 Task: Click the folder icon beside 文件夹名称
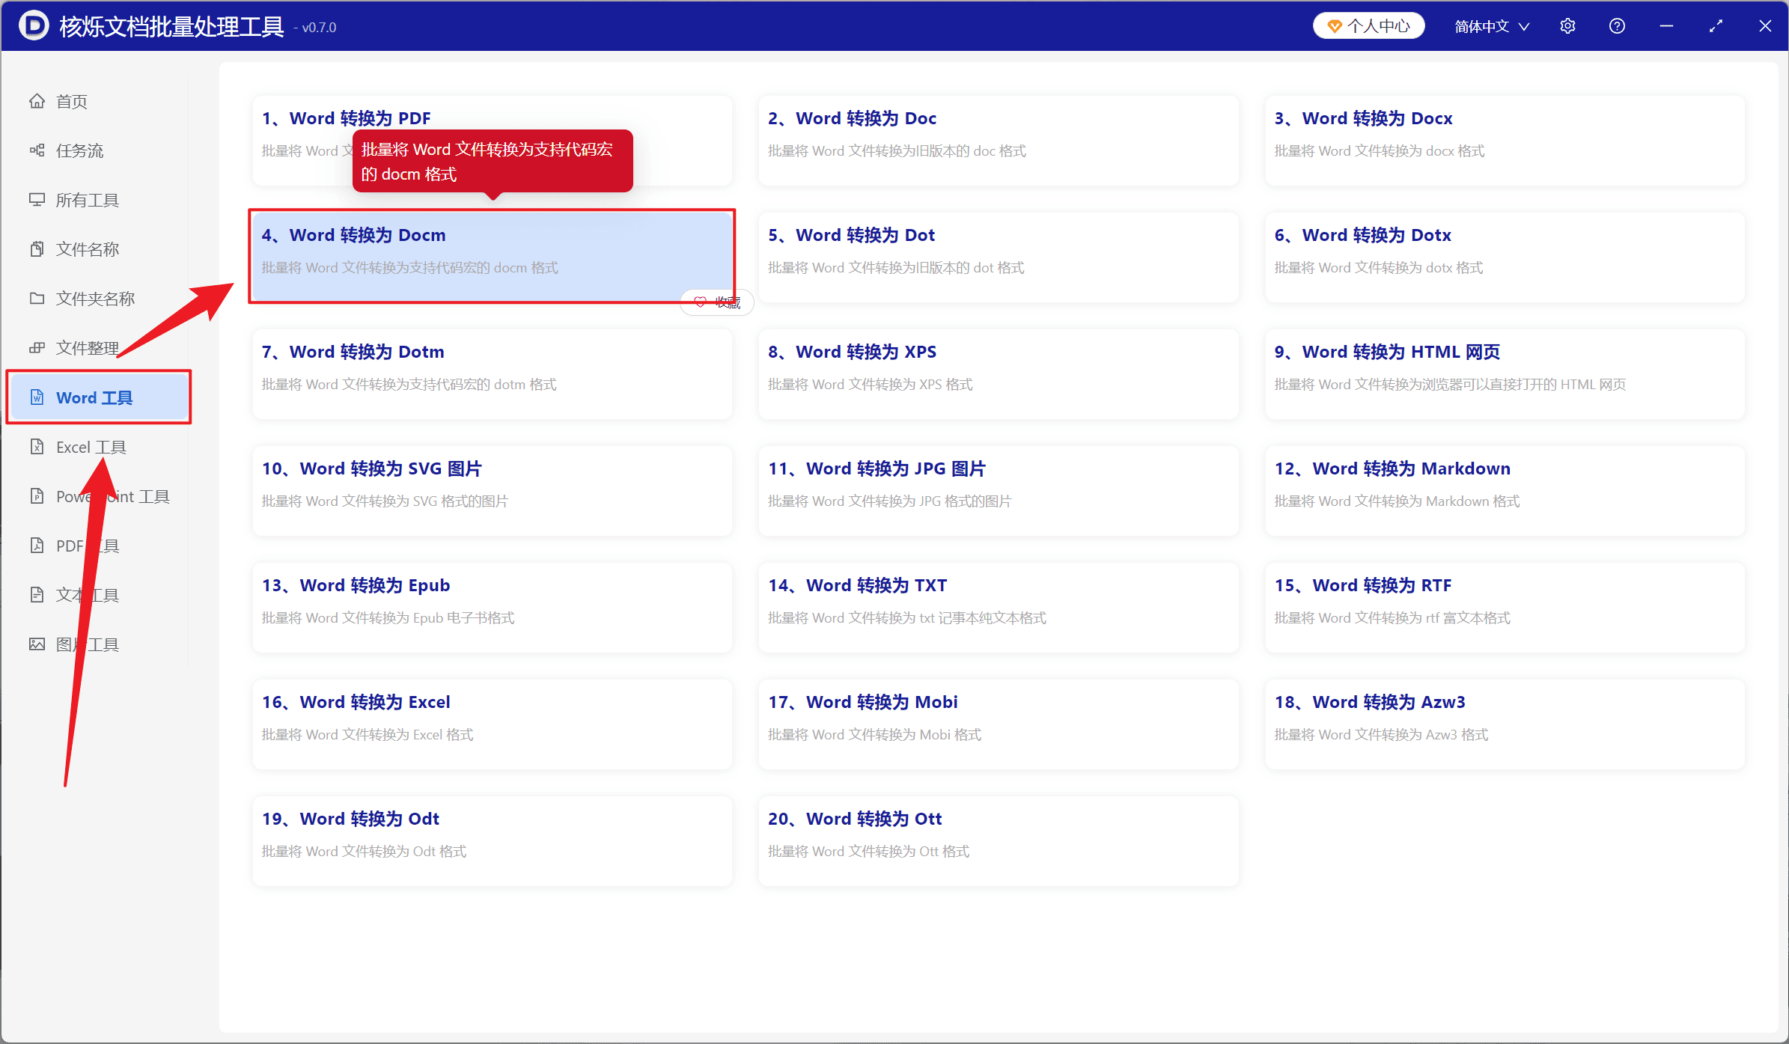tap(37, 299)
